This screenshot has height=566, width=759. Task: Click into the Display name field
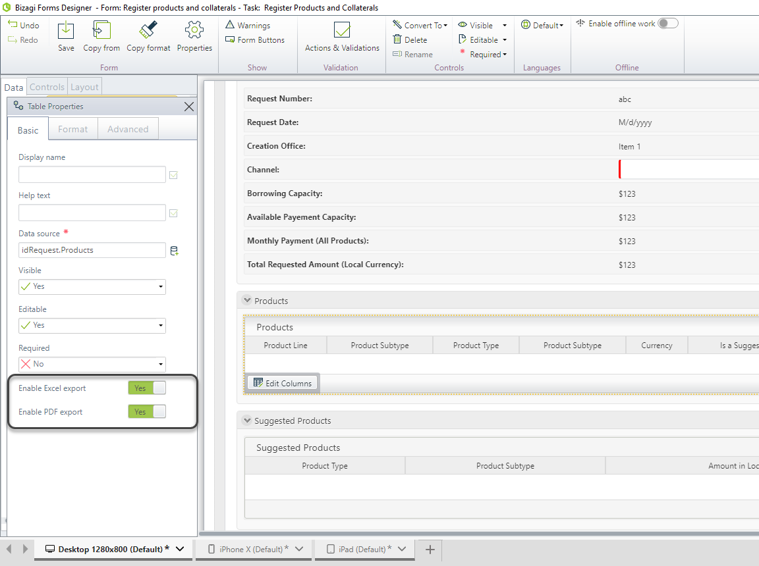coord(92,174)
